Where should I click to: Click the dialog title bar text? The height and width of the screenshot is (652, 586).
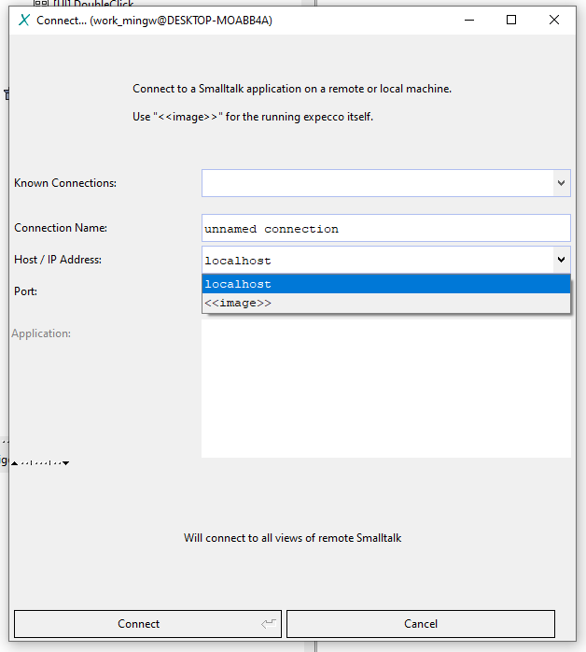154,20
